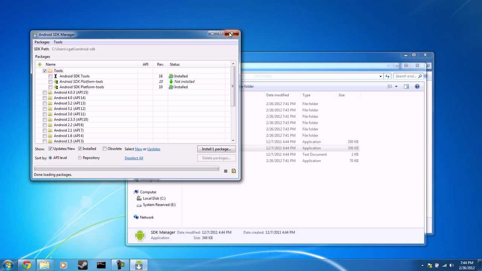Sort Explorer by Type column
482x271 pixels.
[307, 95]
